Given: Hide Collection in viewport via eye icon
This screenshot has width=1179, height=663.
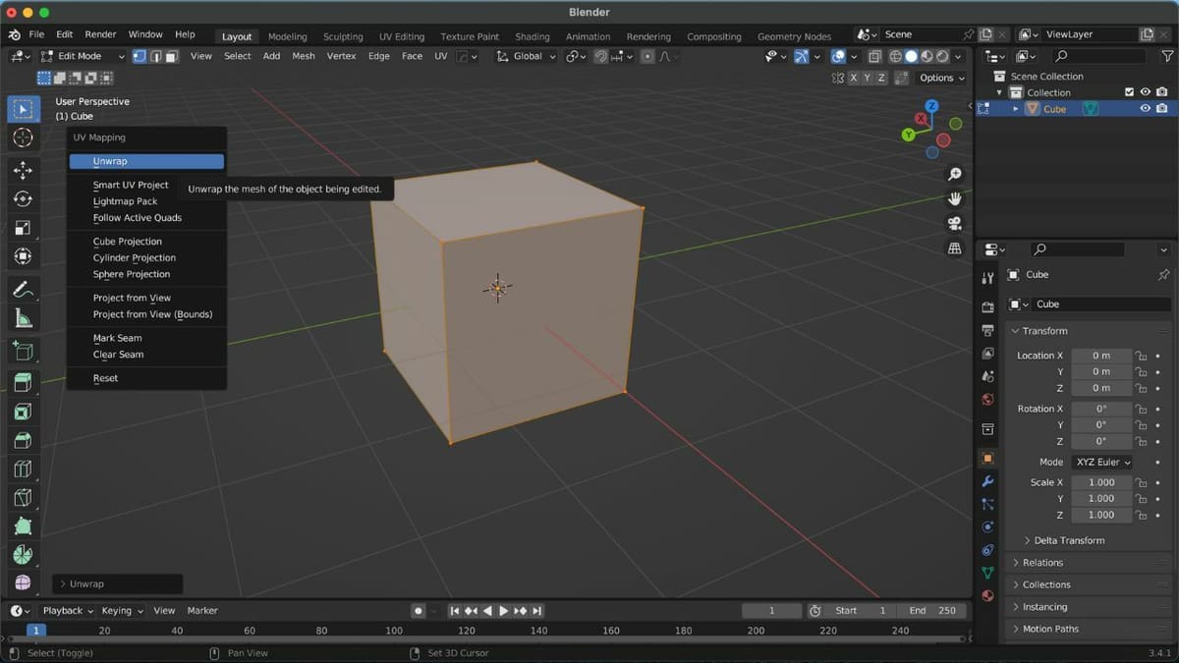Looking at the screenshot, I should 1145,92.
